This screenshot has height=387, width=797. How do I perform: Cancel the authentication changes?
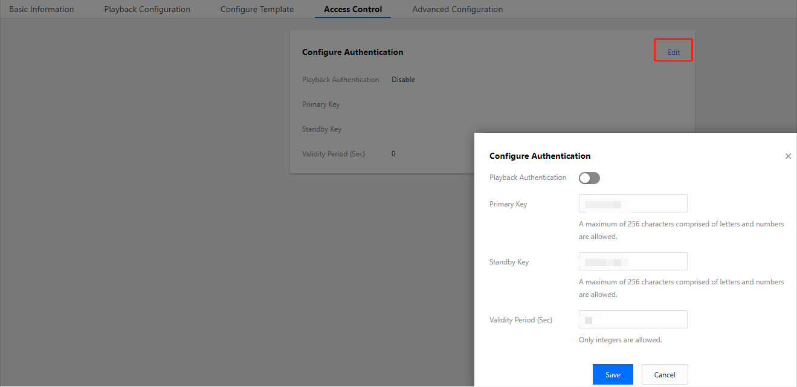click(x=665, y=375)
